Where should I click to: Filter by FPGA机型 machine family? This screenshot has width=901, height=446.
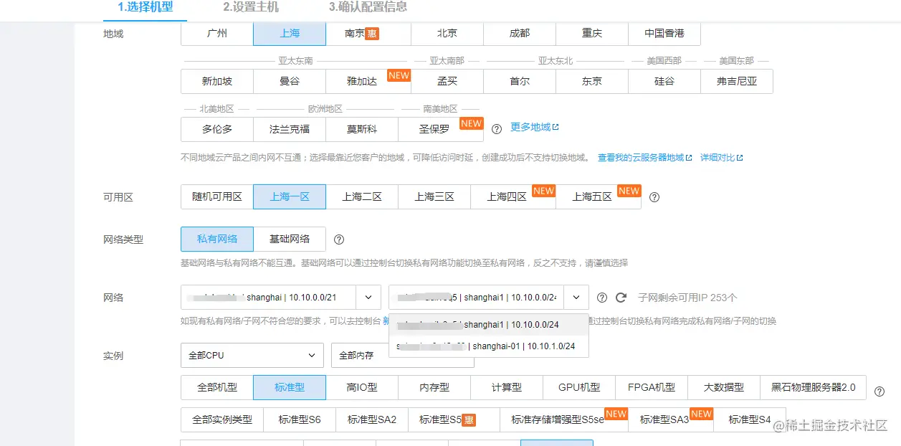click(x=652, y=387)
